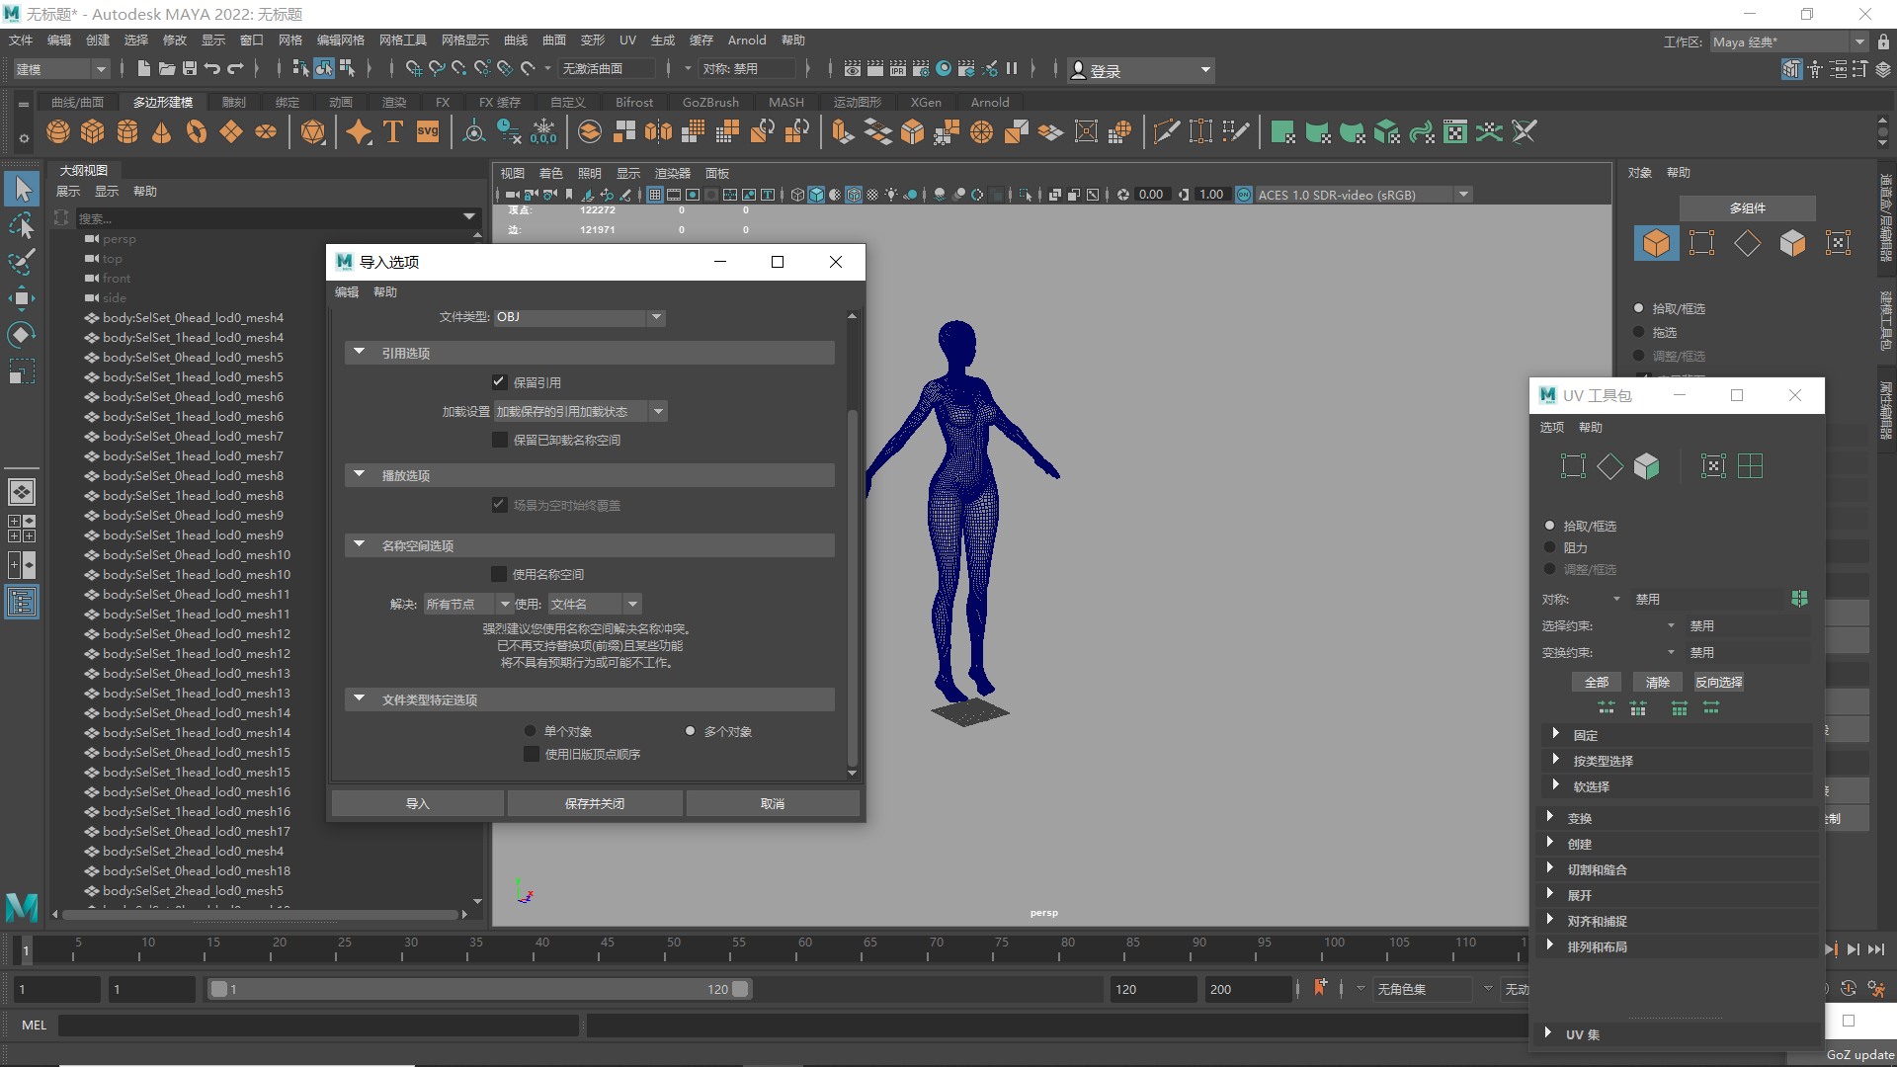Uncheck the 保留引用 checkbox
1897x1067 pixels.
point(499,382)
